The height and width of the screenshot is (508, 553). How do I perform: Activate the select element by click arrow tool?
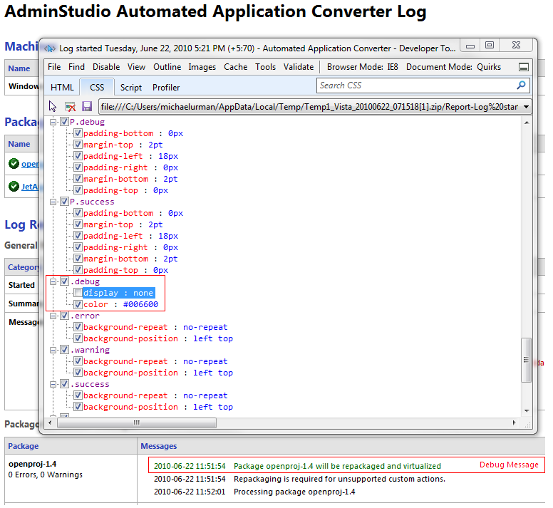[x=53, y=107]
